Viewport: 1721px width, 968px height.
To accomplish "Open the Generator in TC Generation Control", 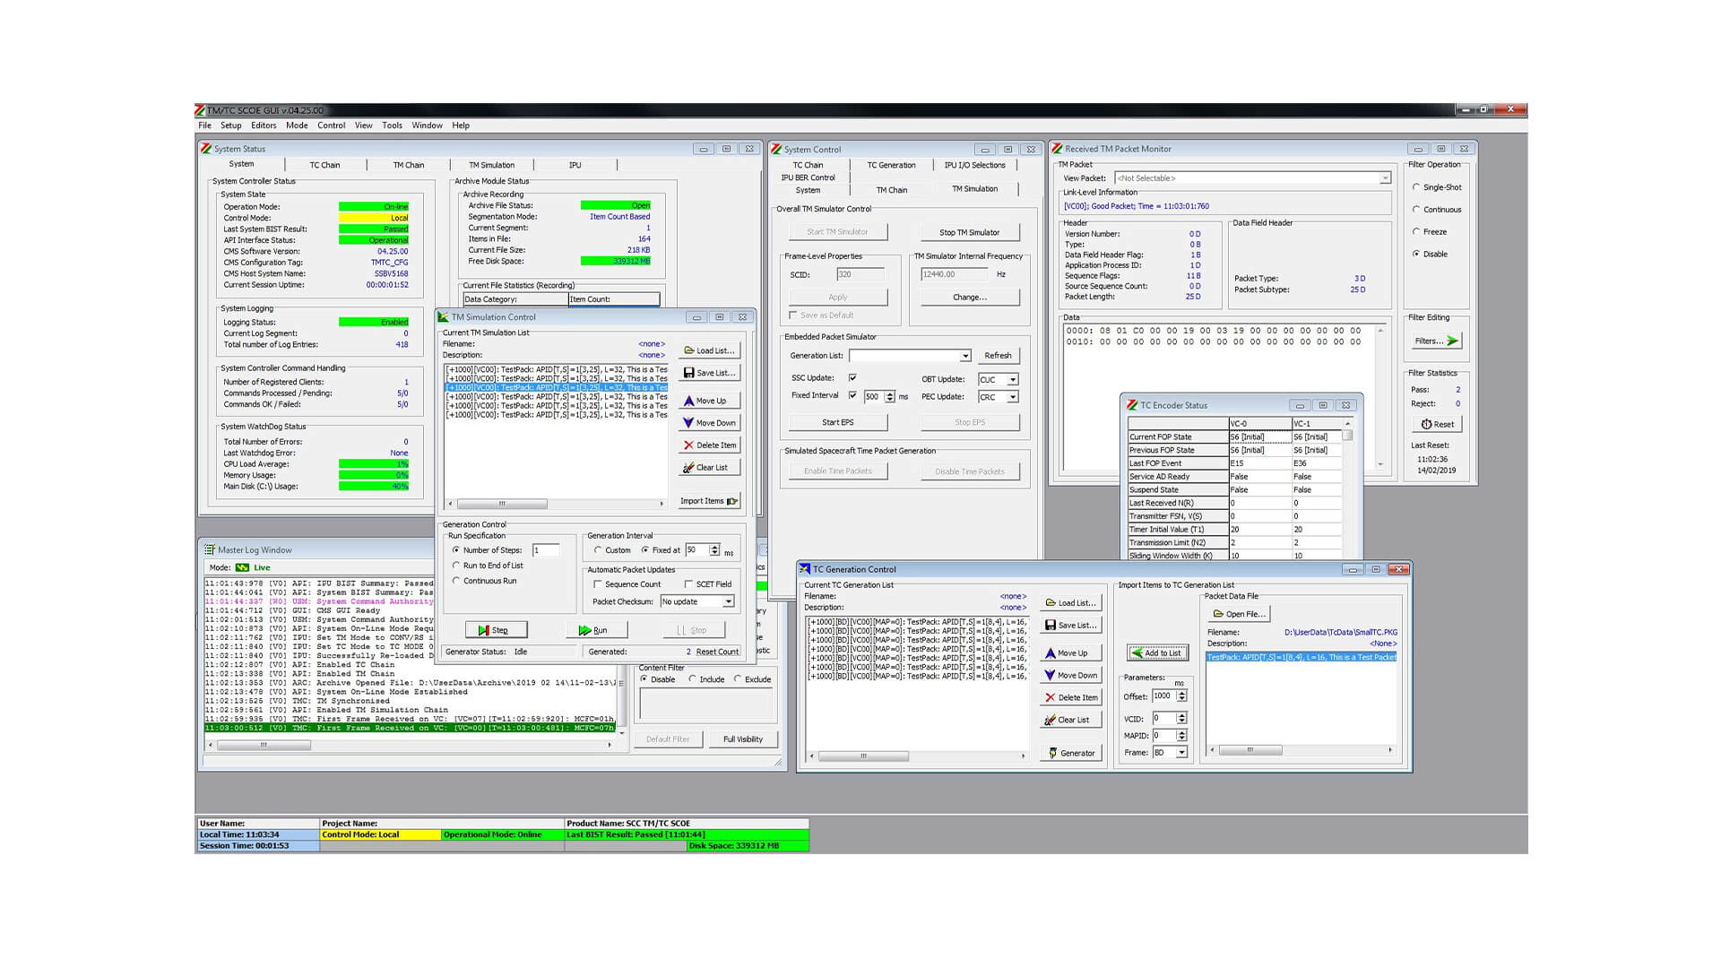I will tap(1070, 753).
